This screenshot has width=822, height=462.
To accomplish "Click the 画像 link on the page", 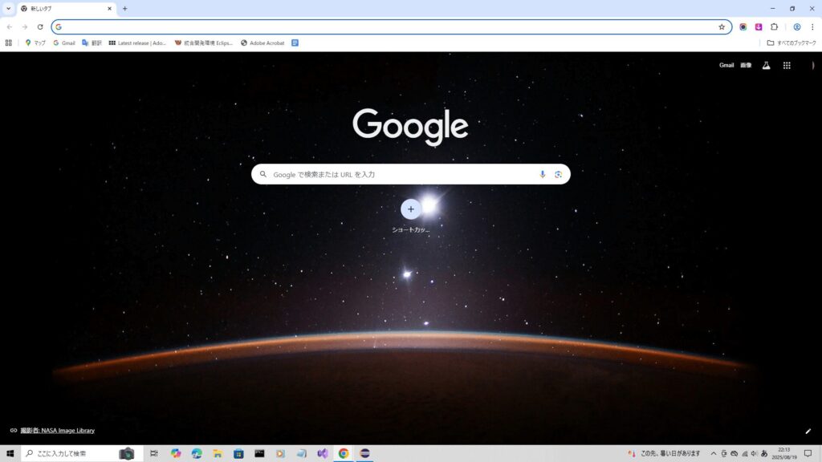I will coord(746,66).
